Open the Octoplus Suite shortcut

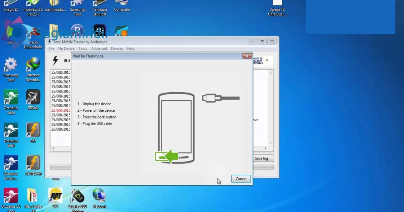point(11,102)
